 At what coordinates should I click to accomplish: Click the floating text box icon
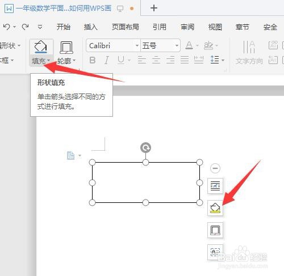[x=215, y=252]
